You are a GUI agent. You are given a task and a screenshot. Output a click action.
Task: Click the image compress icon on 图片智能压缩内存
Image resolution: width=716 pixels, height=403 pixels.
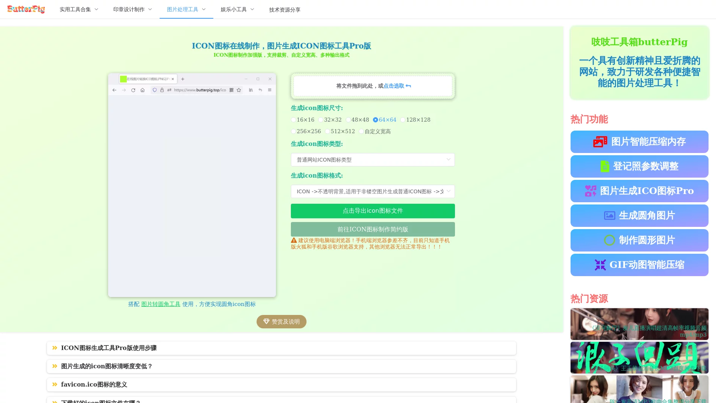tap(600, 142)
